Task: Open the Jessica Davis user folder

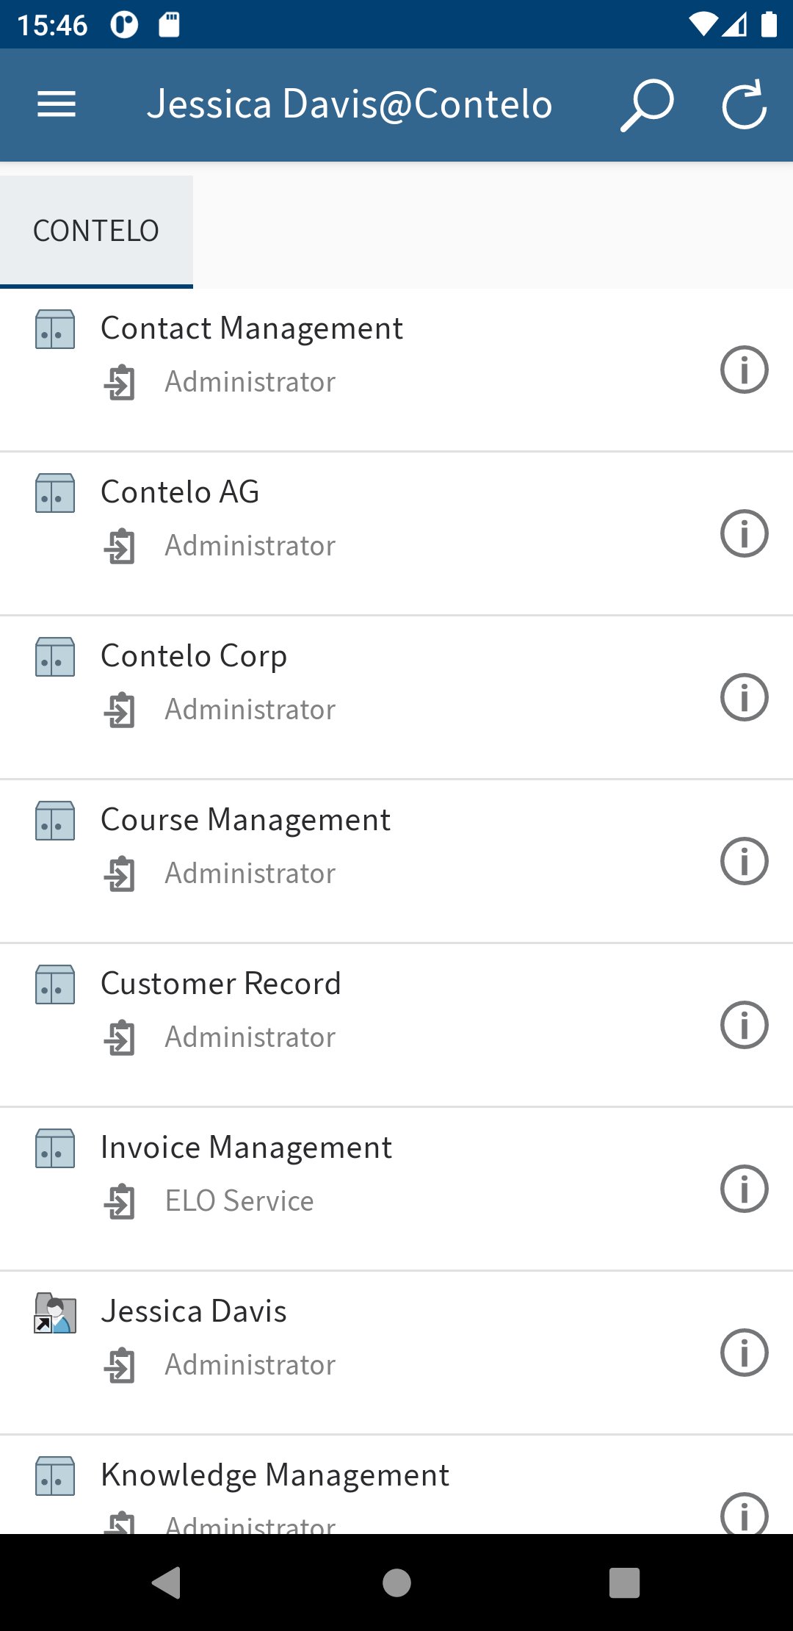Action: click(x=194, y=1311)
